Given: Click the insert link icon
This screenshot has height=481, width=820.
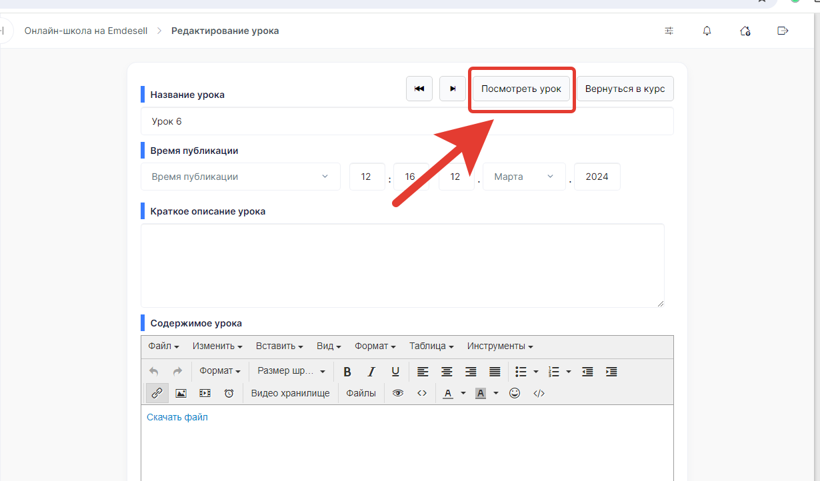Looking at the screenshot, I should click(157, 393).
